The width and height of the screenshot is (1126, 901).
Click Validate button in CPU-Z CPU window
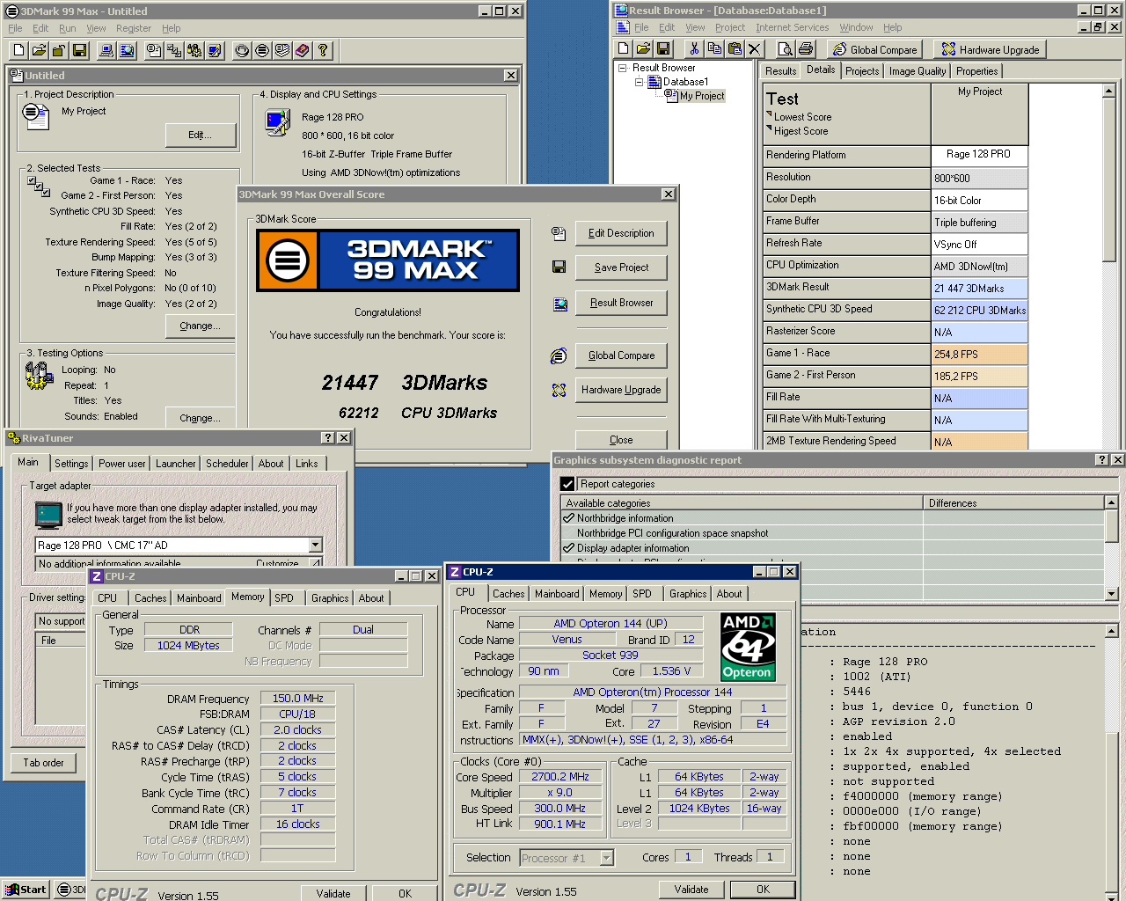click(x=691, y=890)
